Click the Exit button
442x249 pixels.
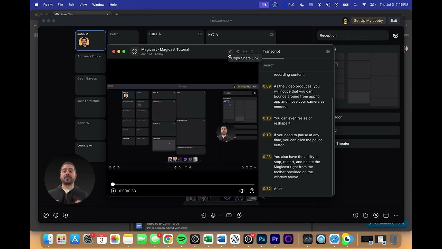tap(394, 21)
